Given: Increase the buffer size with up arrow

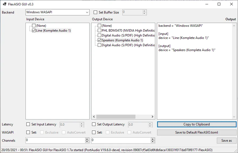Looking at the screenshot, I should click(144, 11).
